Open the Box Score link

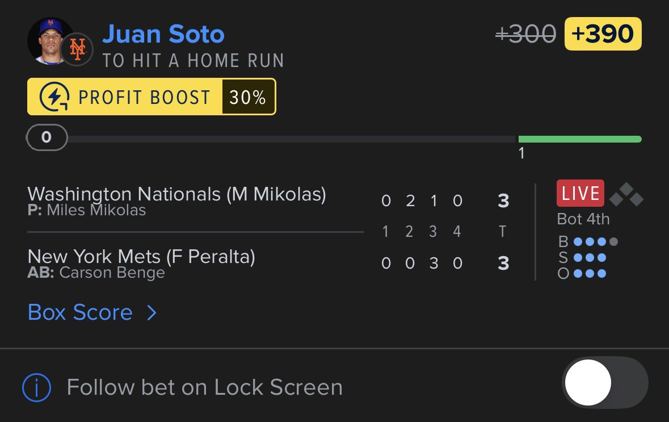(x=80, y=312)
